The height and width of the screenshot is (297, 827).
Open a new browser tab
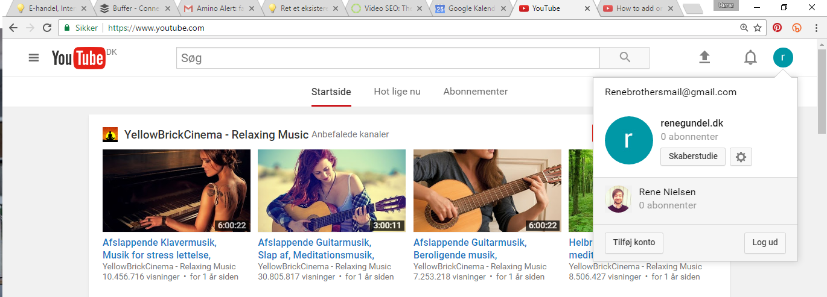point(693,9)
